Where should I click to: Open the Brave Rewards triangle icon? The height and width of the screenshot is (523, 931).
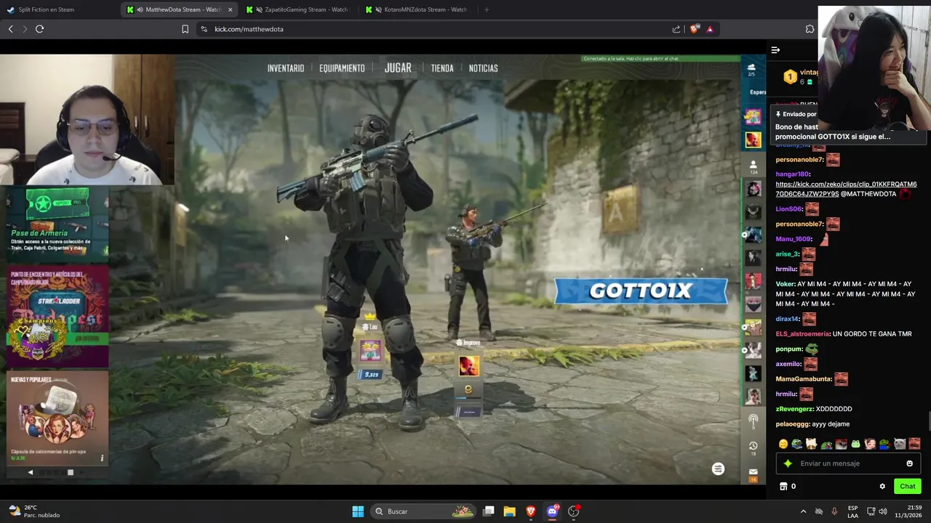pyautogui.click(x=710, y=29)
